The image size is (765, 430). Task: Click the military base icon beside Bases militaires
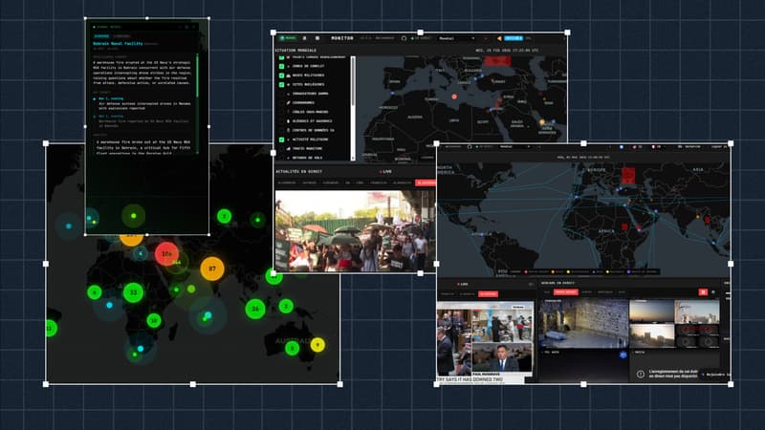[289, 75]
